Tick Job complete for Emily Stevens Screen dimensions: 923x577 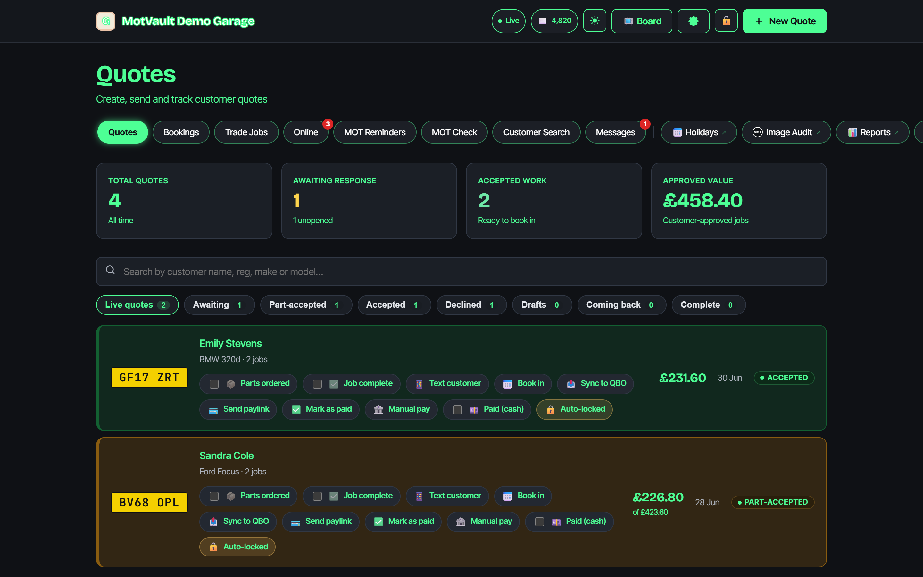tap(317, 383)
